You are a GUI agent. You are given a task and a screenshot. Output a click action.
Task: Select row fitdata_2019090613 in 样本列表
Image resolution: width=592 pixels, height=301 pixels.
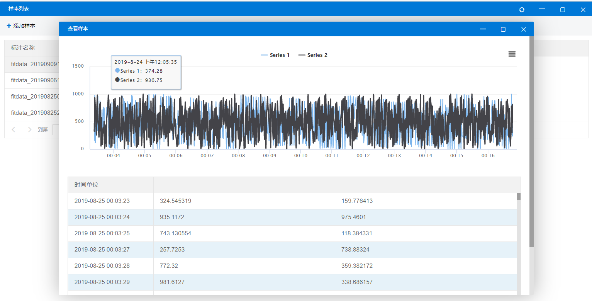(32, 80)
